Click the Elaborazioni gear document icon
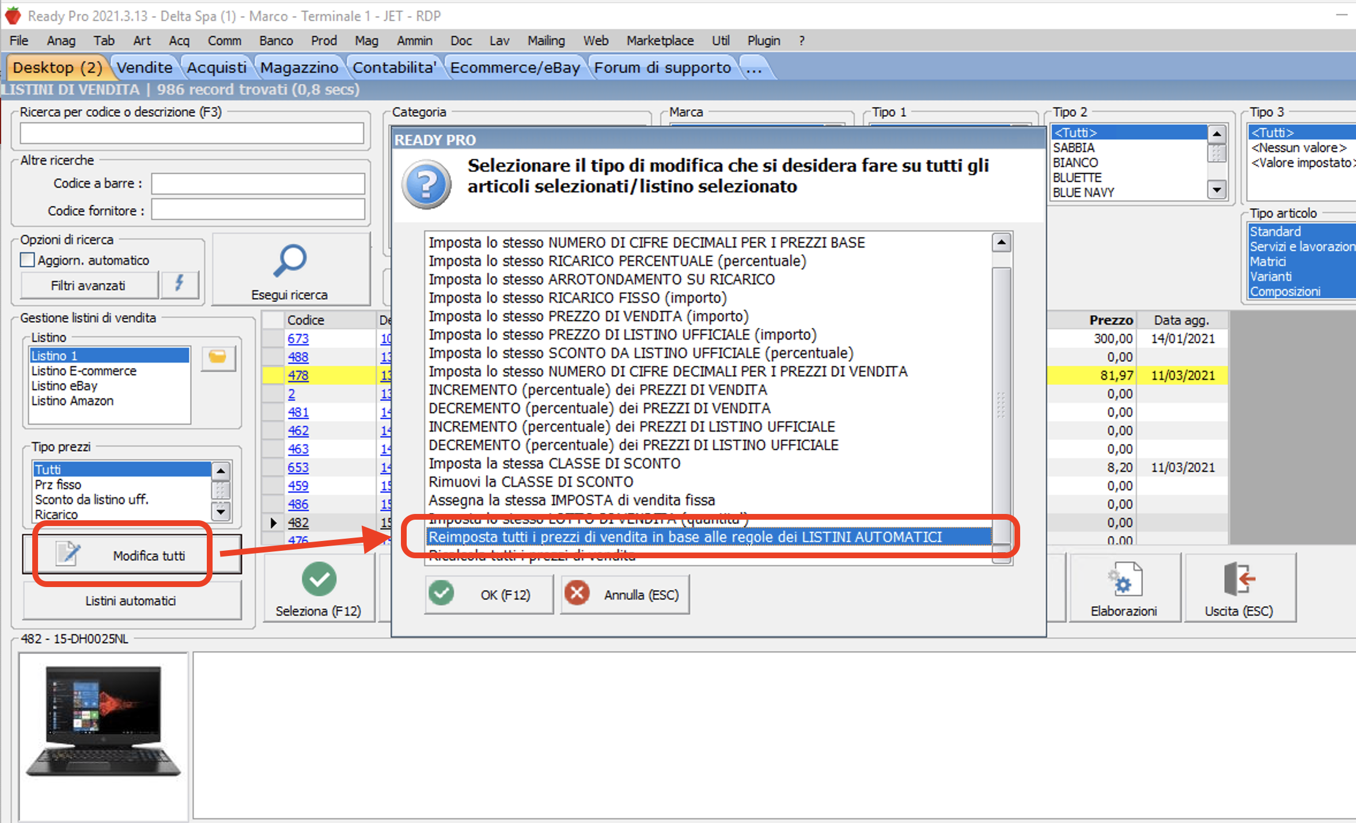 pos(1124,589)
